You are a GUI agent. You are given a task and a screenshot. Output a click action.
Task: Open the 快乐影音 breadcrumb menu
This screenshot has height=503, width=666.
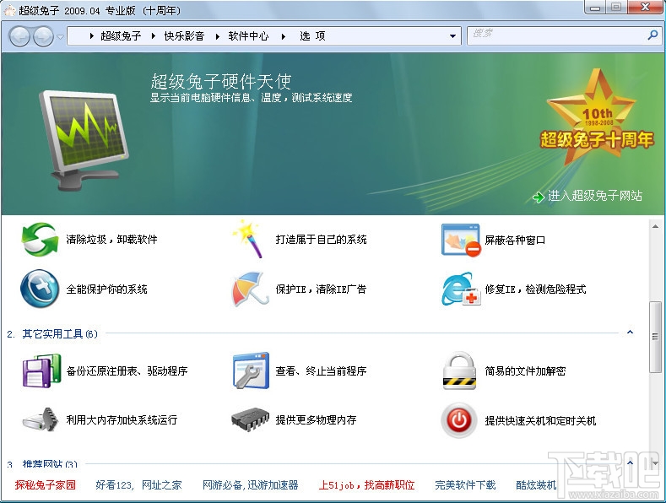183,36
